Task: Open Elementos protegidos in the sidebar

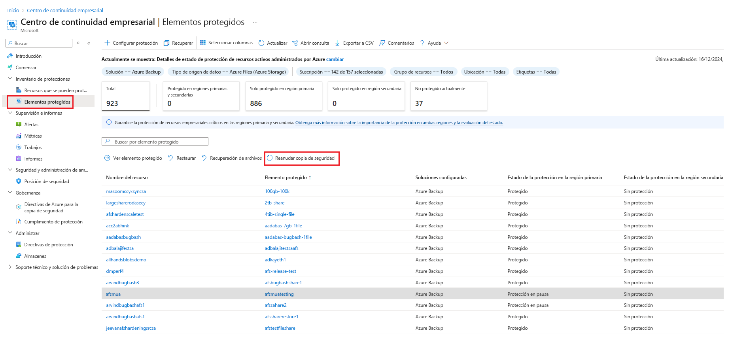Action: point(47,102)
